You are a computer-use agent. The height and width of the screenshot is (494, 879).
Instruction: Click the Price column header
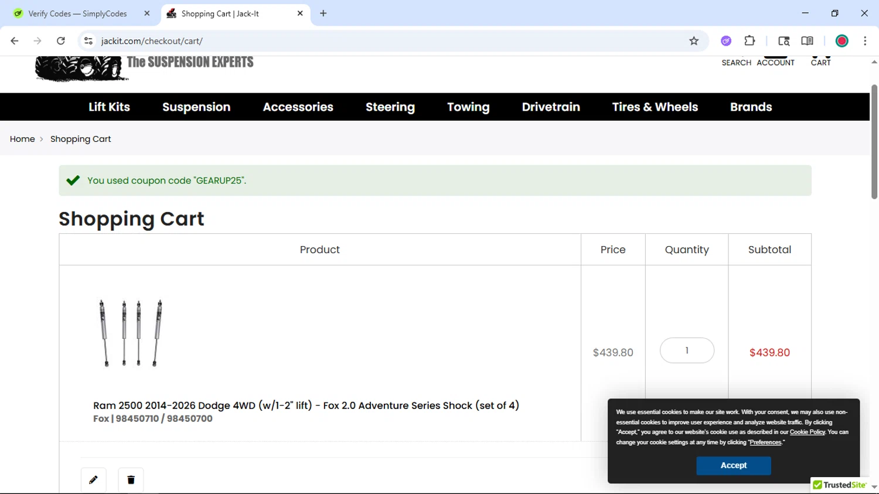[x=613, y=250]
